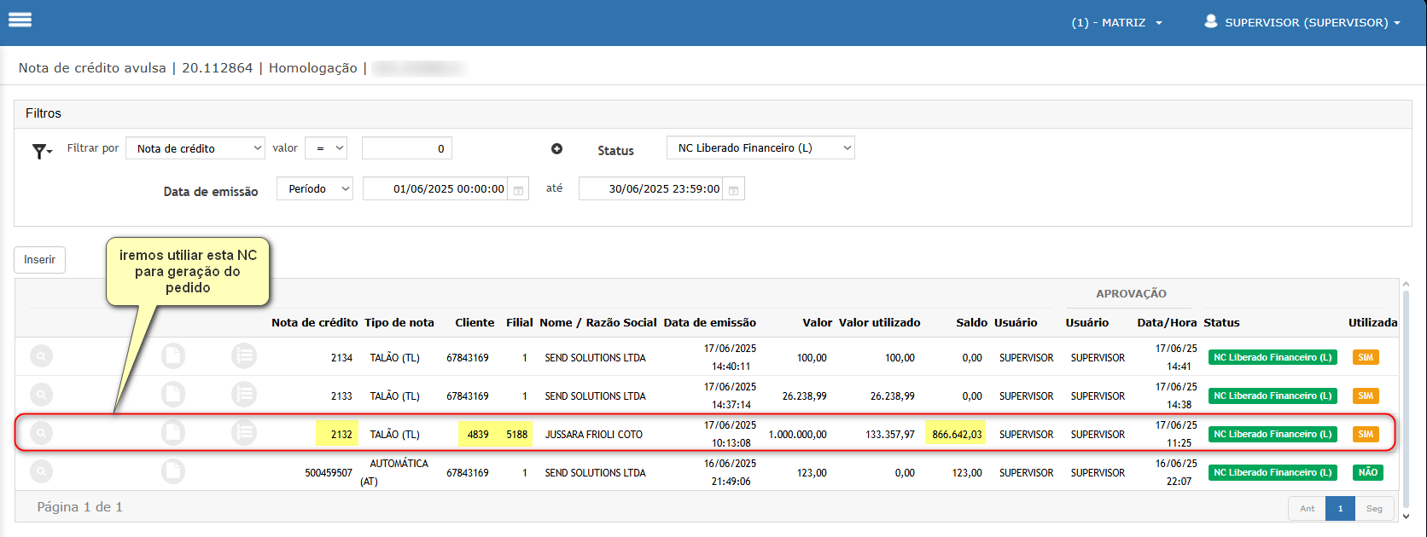This screenshot has width=1427, height=537.
Task: Add a filter with plus icon
Action: pyautogui.click(x=556, y=148)
